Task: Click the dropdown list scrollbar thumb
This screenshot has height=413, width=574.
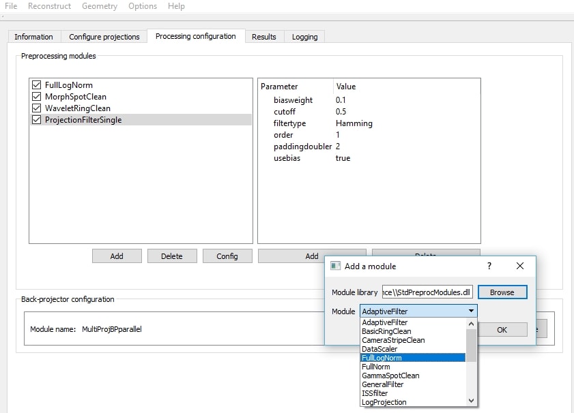Action: (x=472, y=346)
